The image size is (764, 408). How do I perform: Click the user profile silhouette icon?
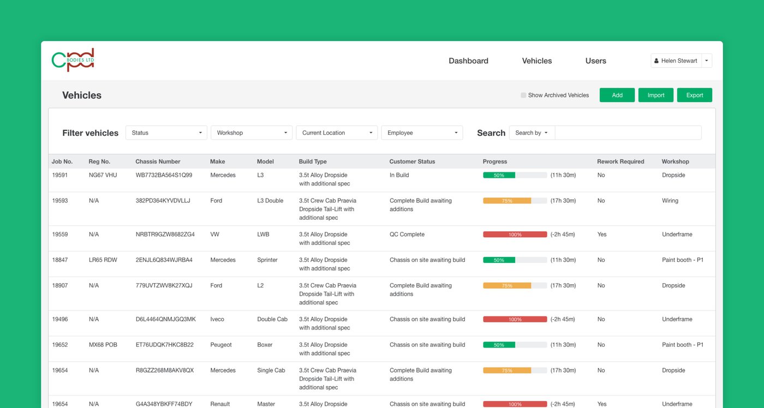point(656,61)
